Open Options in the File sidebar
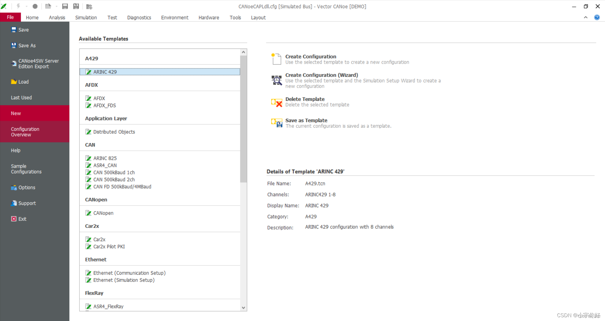Image resolution: width=605 pixels, height=321 pixels. 35,187
